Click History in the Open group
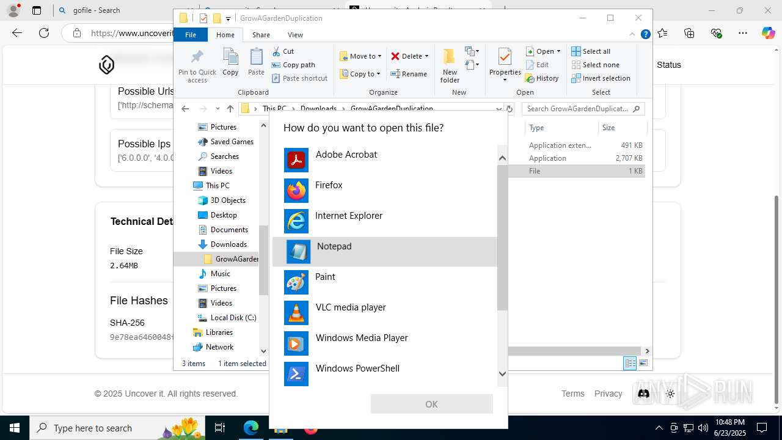The height and width of the screenshot is (440, 782). (x=543, y=78)
